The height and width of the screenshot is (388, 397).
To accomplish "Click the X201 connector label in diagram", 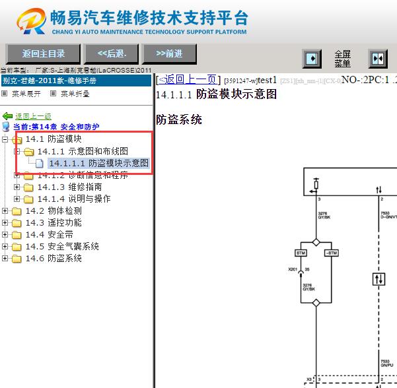I will coord(293,269).
